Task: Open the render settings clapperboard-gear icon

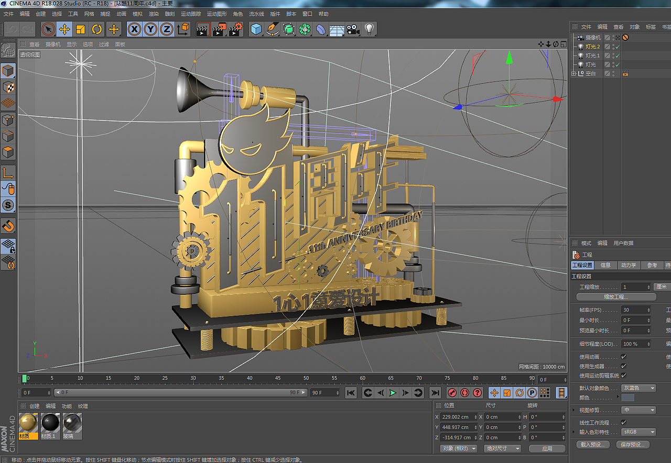Action: click(x=235, y=29)
